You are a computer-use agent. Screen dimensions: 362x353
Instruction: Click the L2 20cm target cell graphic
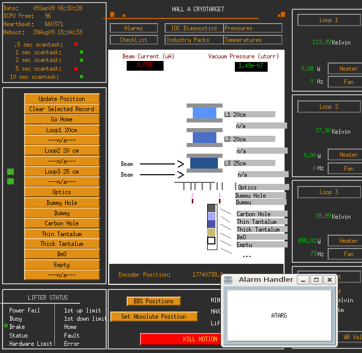(205, 137)
